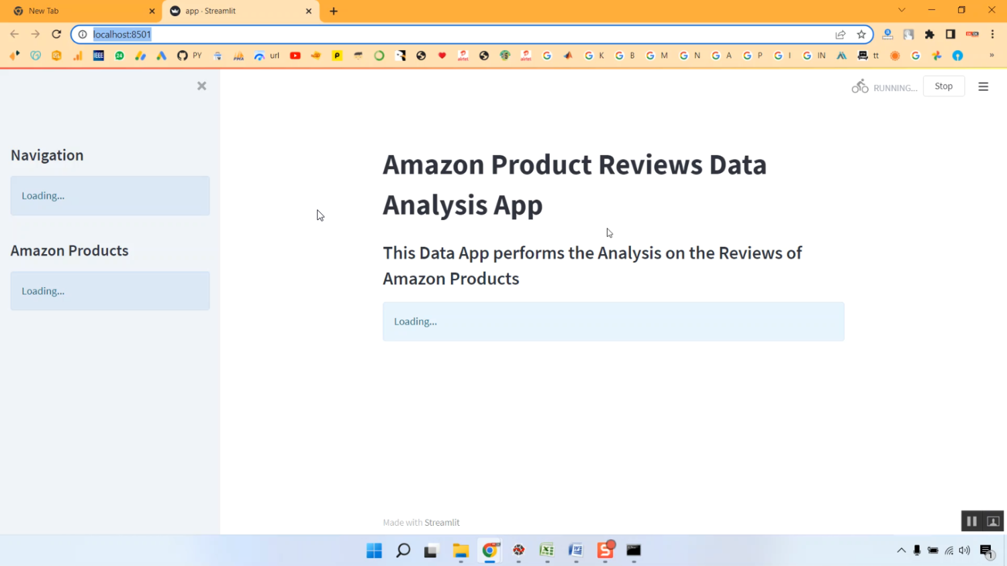Expand the Amazon Products loading selector
This screenshot has width=1007, height=566.
point(110,291)
